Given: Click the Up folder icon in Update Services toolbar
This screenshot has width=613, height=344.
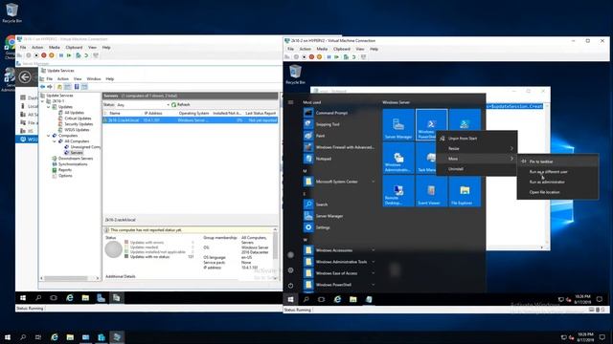Looking at the screenshot, I should click(59, 87).
